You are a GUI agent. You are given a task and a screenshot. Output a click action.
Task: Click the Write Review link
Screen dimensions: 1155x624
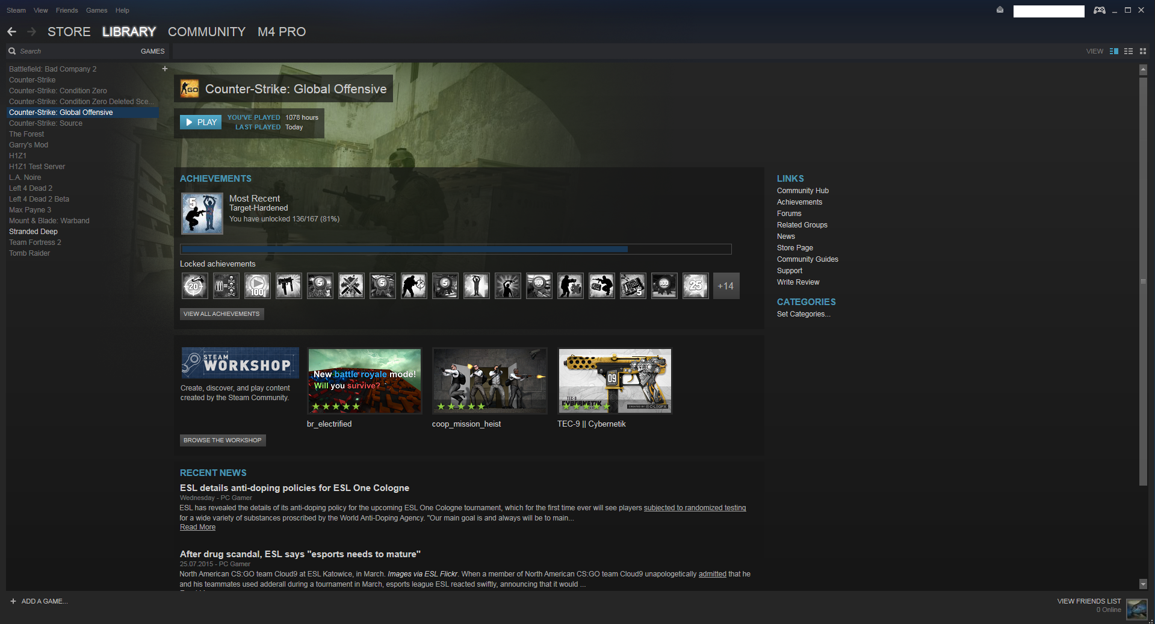pyautogui.click(x=798, y=282)
